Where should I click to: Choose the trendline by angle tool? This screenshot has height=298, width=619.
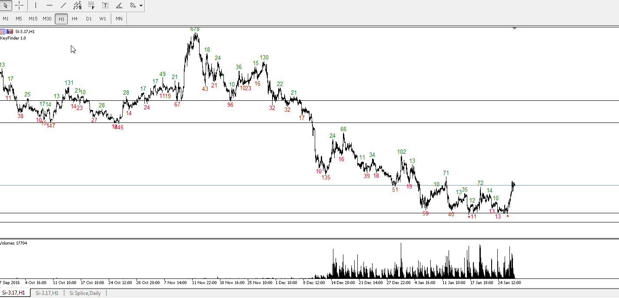point(119,6)
